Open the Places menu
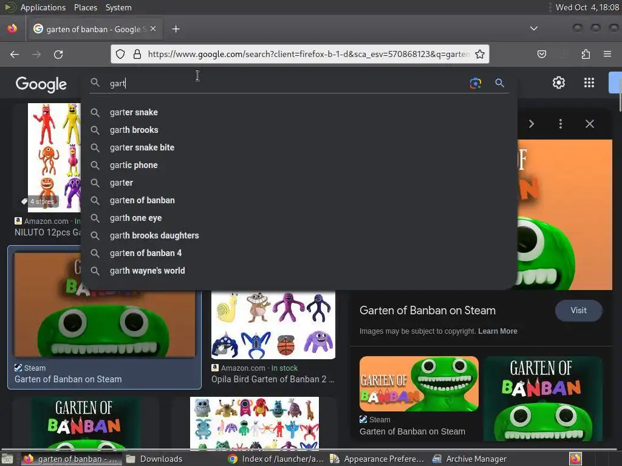Viewport: 622px width, 466px height. tap(85, 7)
